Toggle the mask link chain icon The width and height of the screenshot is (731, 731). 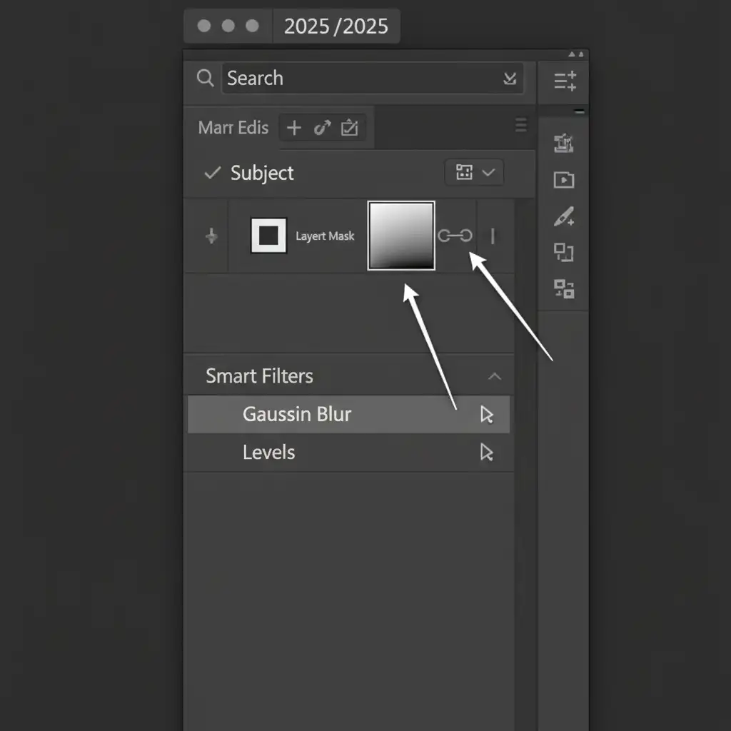point(455,236)
